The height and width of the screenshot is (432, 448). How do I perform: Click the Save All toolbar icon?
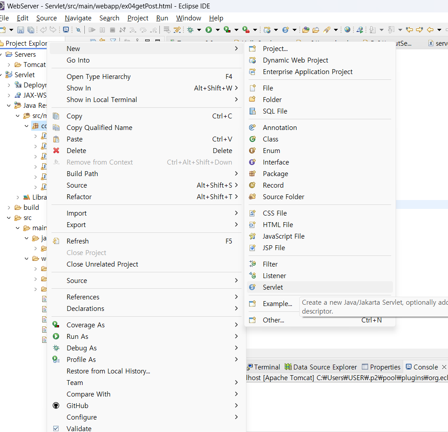coord(31,30)
